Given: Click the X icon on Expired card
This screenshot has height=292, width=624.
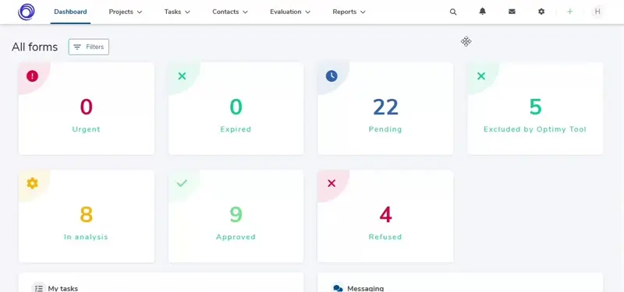Looking at the screenshot, I should click(182, 76).
